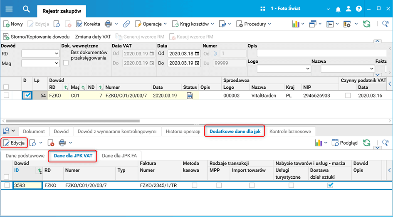Switch to the Dowód tab
The height and width of the screenshot is (217, 393).
click(61, 131)
